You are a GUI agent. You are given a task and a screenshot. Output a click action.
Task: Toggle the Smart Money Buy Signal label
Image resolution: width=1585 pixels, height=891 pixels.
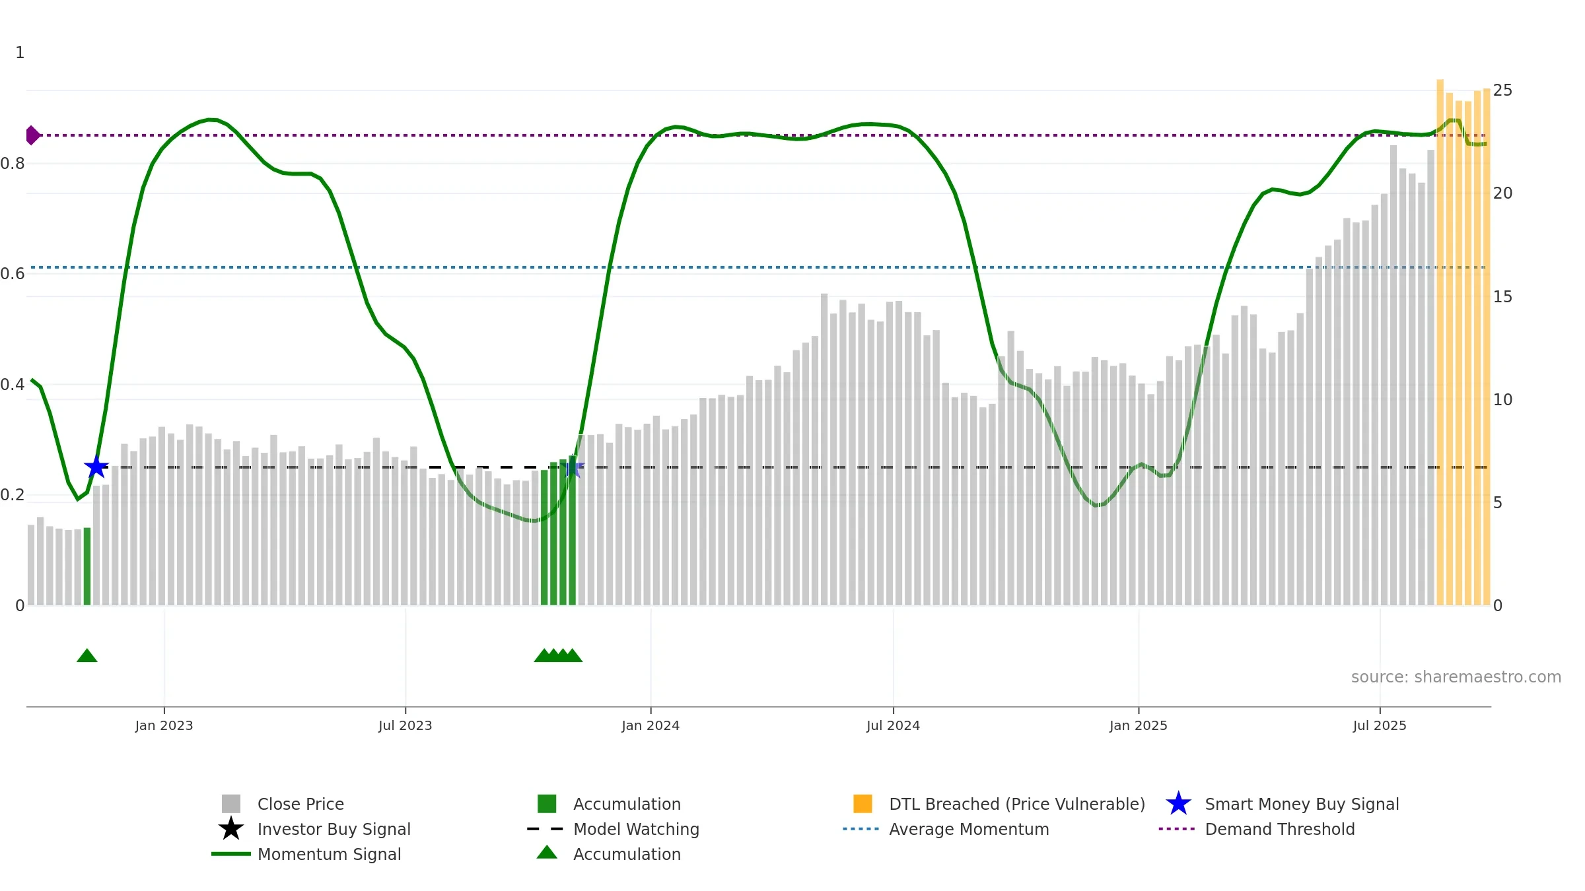click(x=1302, y=804)
